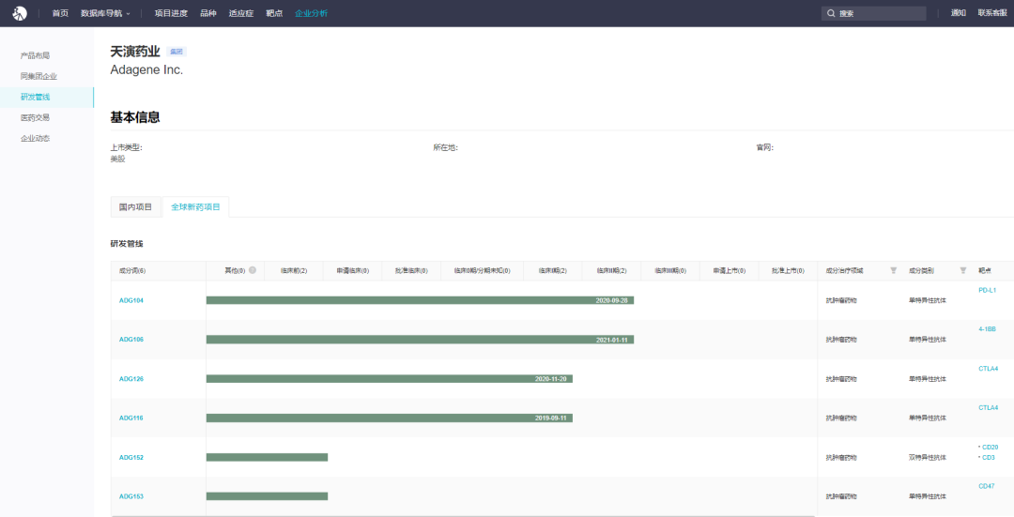Open the CTLA4 target link in ADG126 row
This screenshot has width=1014, height=517.
point(988,369)
